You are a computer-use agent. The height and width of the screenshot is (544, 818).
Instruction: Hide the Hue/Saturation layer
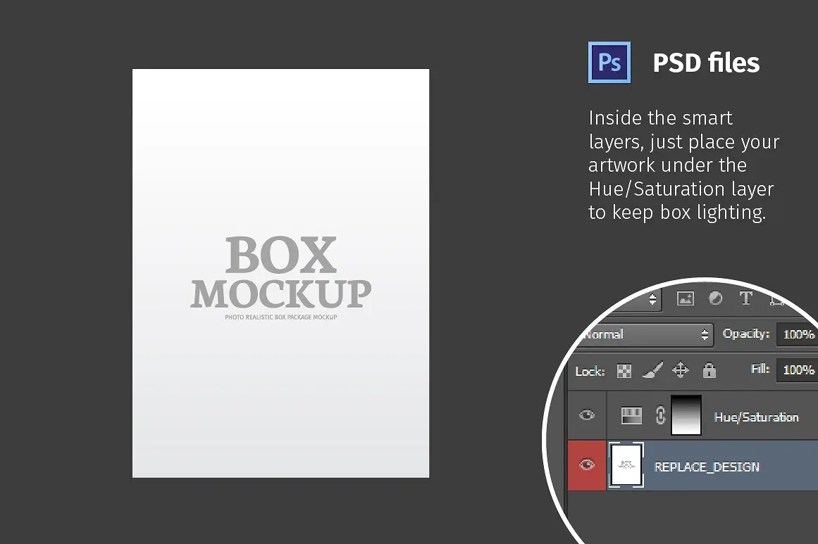click(x=587, y=415)
